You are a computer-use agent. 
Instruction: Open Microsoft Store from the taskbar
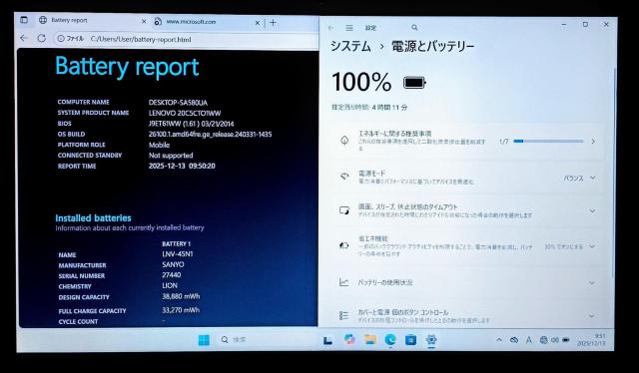(x=410, y=340)
